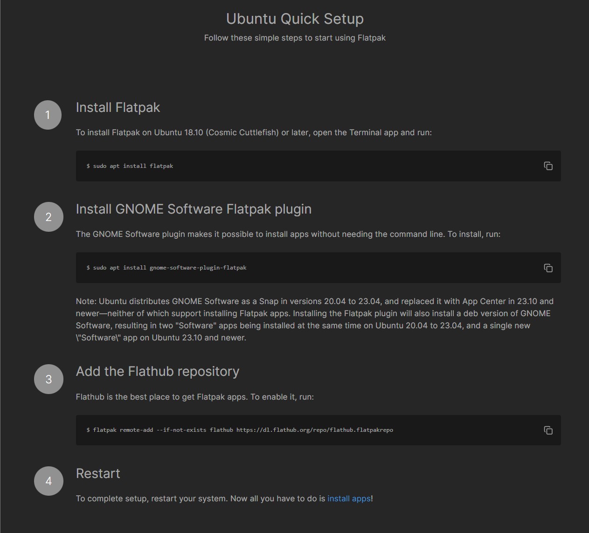Click the 'Restart' step heading

pyautogui.click(x=98, y=474)
